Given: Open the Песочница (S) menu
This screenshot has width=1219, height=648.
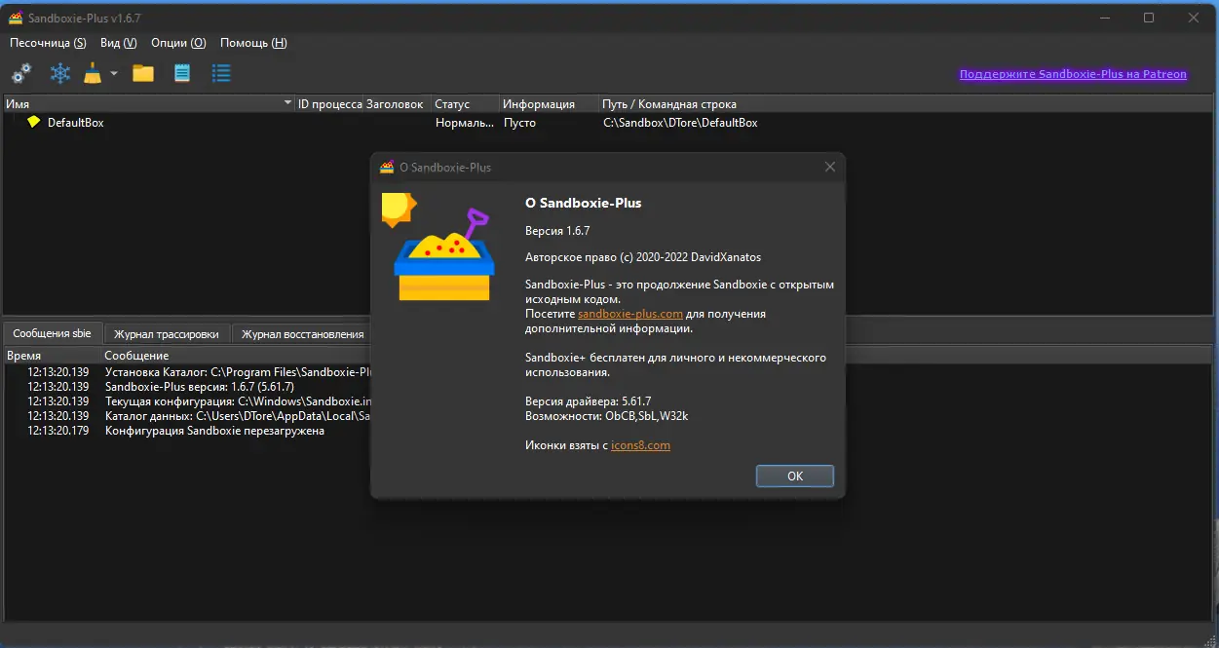Looking at the screenshot, I should click(x=48, y=43).
